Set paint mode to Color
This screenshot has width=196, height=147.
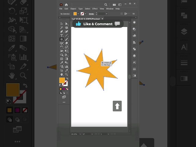pos(61,89)
